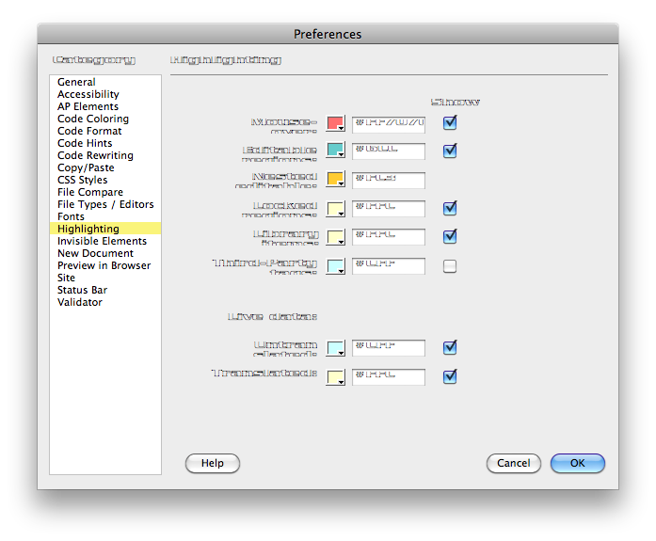Screen dimensions: 656x541
Task: Click the Nested editable hex color field
Action: 389,181
